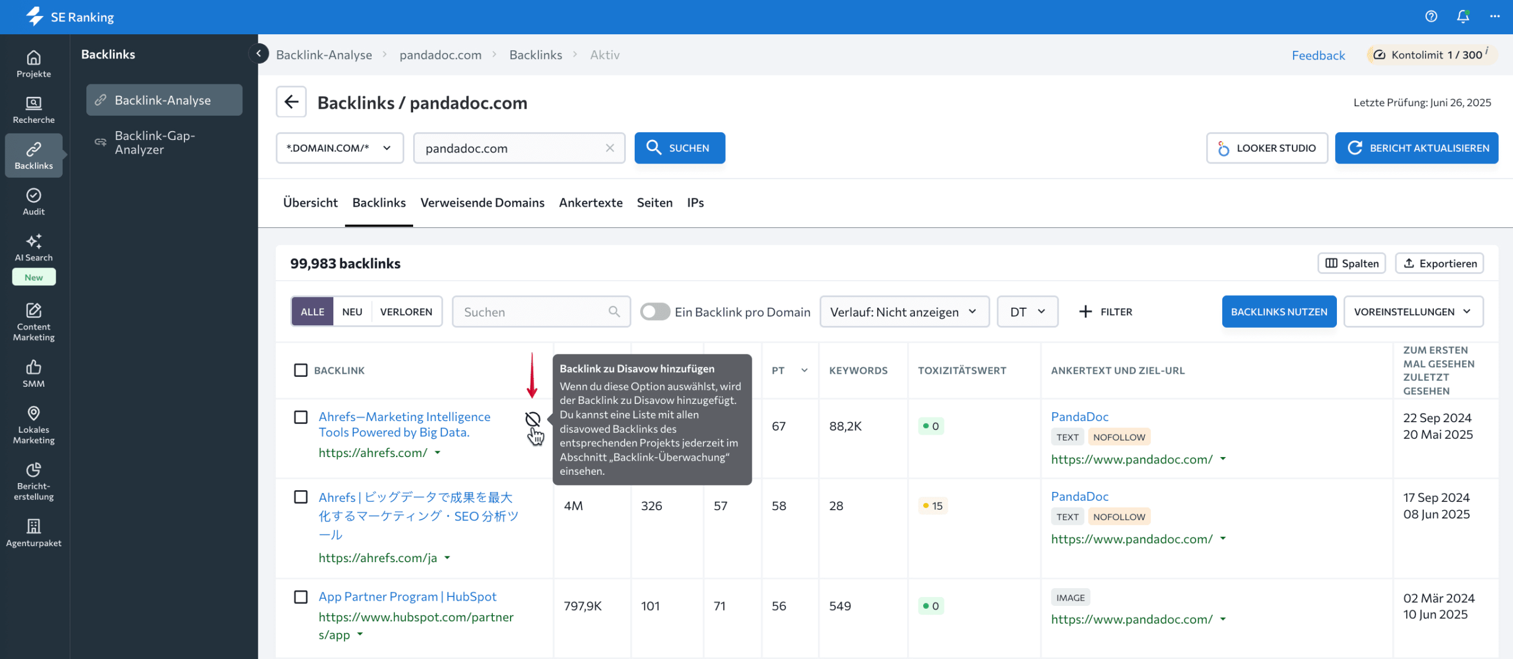Add a FILTER with plus button

pos(1106,312)
